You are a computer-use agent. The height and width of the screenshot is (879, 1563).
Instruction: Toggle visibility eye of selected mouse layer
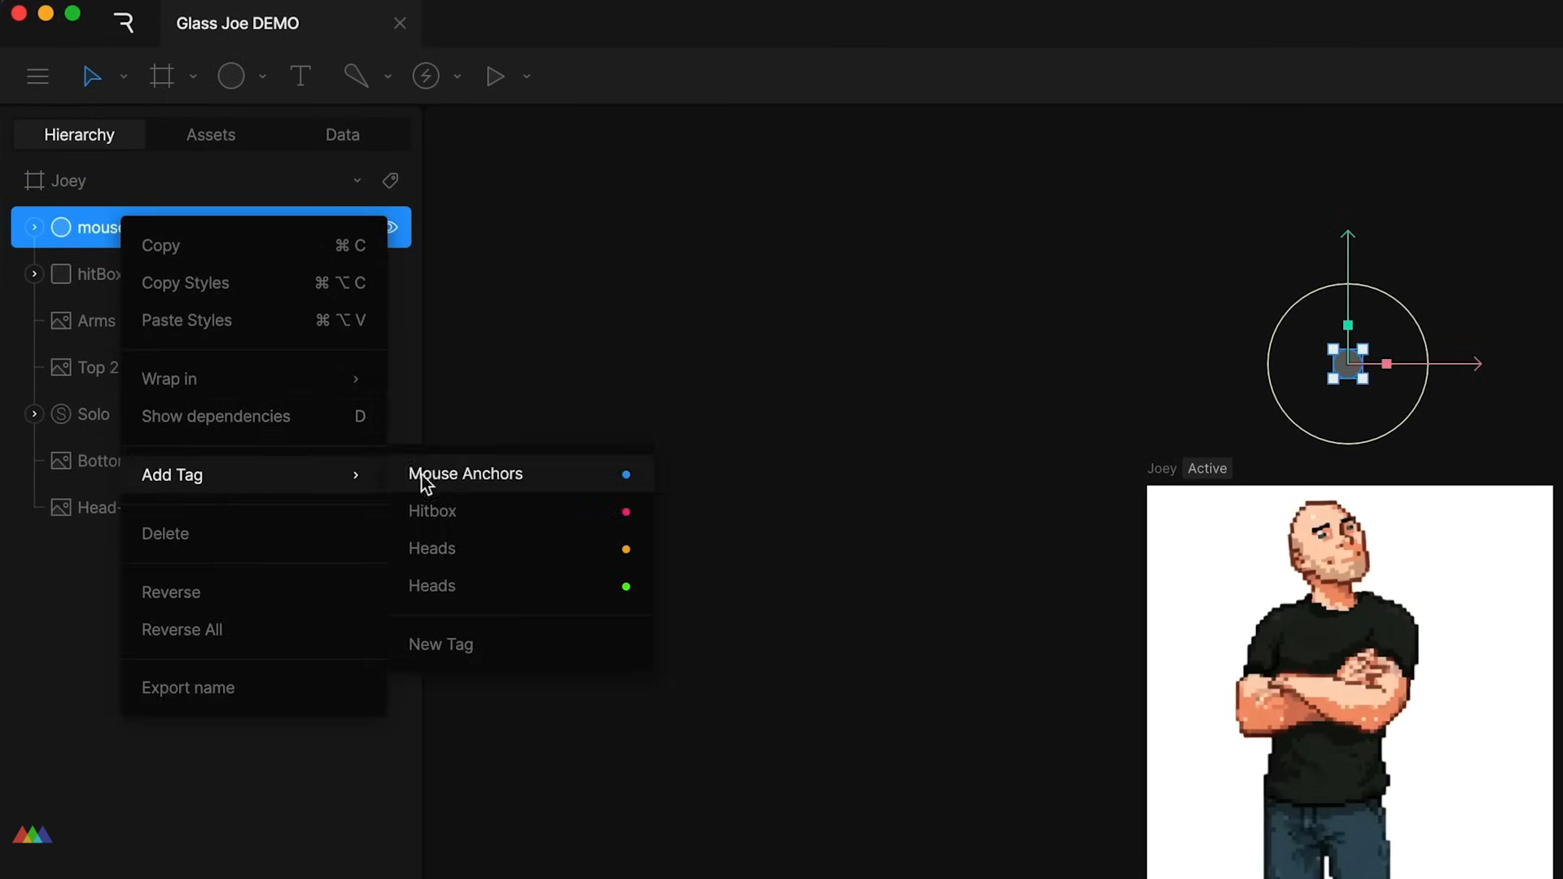(x=393, y=227)
